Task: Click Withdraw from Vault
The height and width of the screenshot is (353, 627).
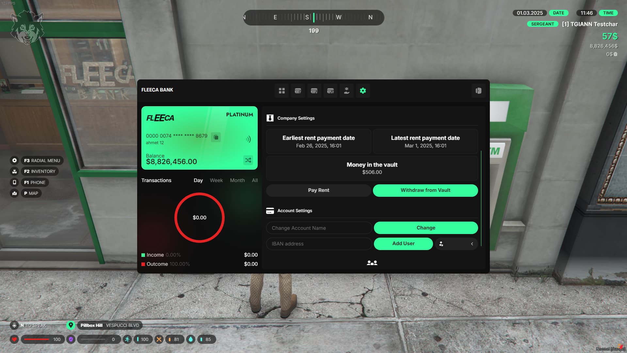Action: 425,190
